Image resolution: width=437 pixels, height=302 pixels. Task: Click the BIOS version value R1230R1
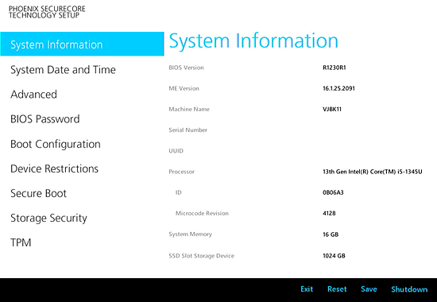pos(335,68)
